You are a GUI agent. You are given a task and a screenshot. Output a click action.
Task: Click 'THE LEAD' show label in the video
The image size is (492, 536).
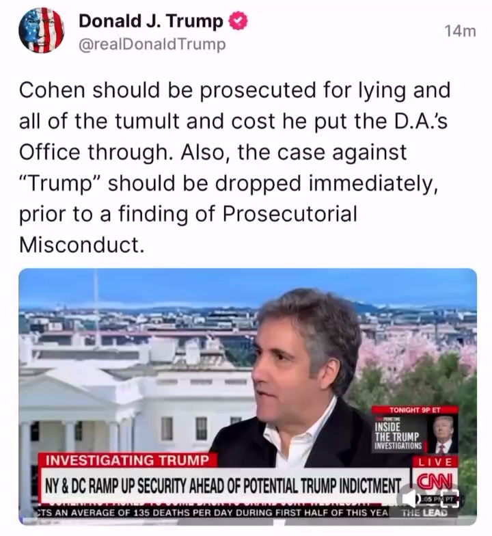tap(424, 513)
